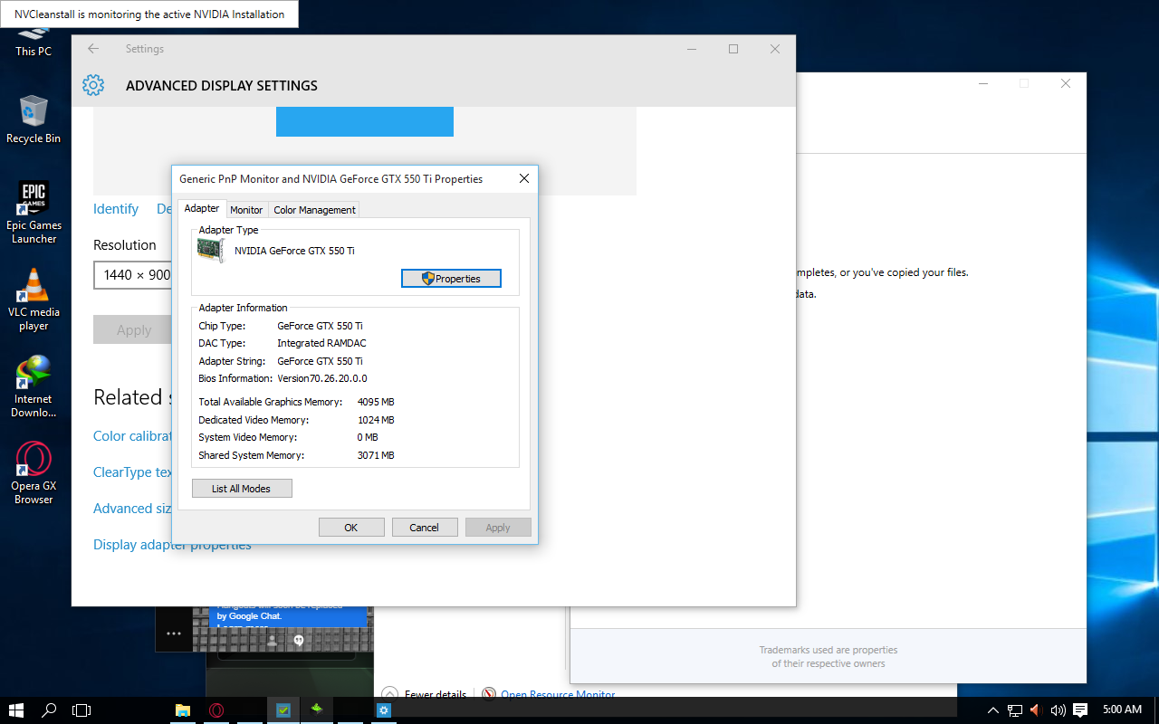Image resolution: width=1159 pixels, height=724 pixels.
Task: Open taskbar search magnifier
Action: (x=50, y=710)
